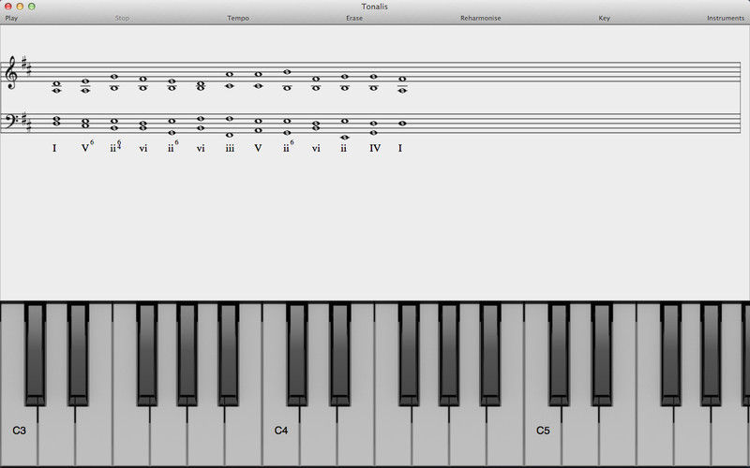Play the B4 white key
750x468 pixels.
505,434
